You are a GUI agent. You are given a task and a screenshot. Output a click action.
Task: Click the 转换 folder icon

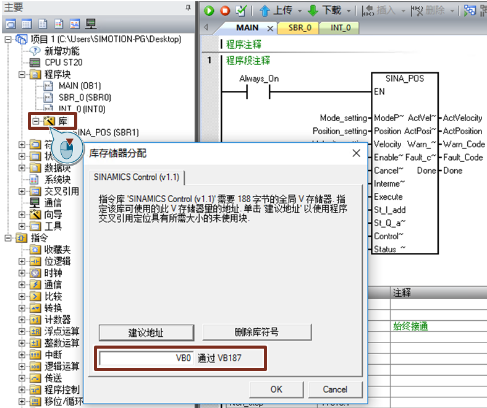35,308
